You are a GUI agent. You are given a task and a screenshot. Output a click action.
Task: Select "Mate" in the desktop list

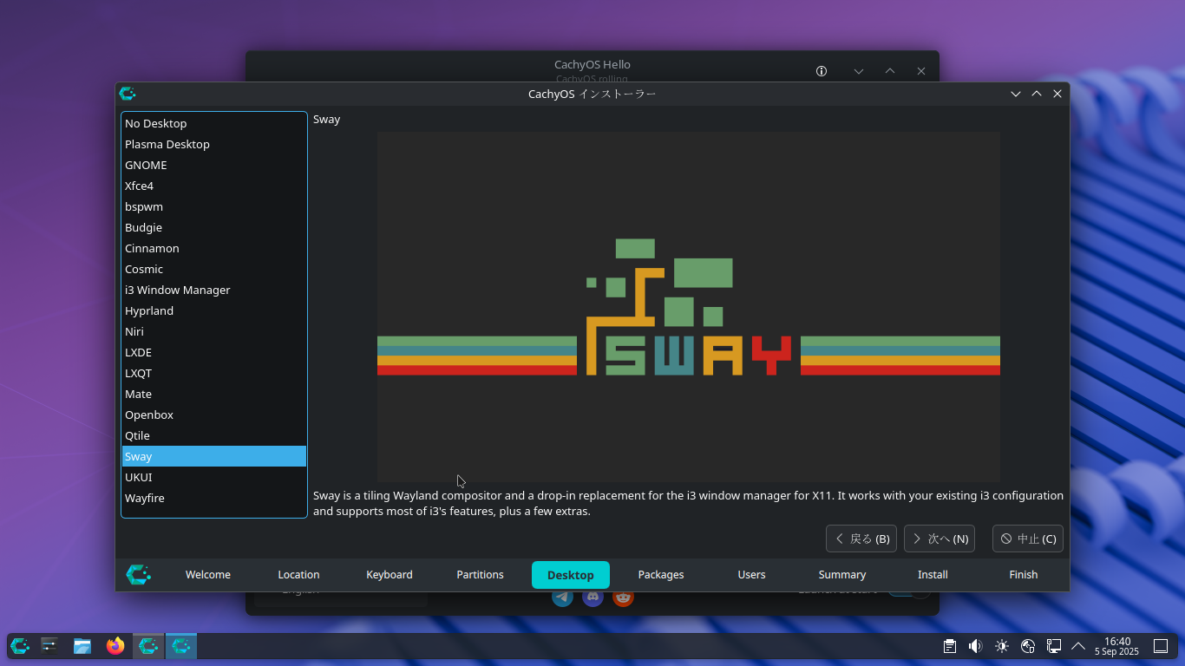214,394
